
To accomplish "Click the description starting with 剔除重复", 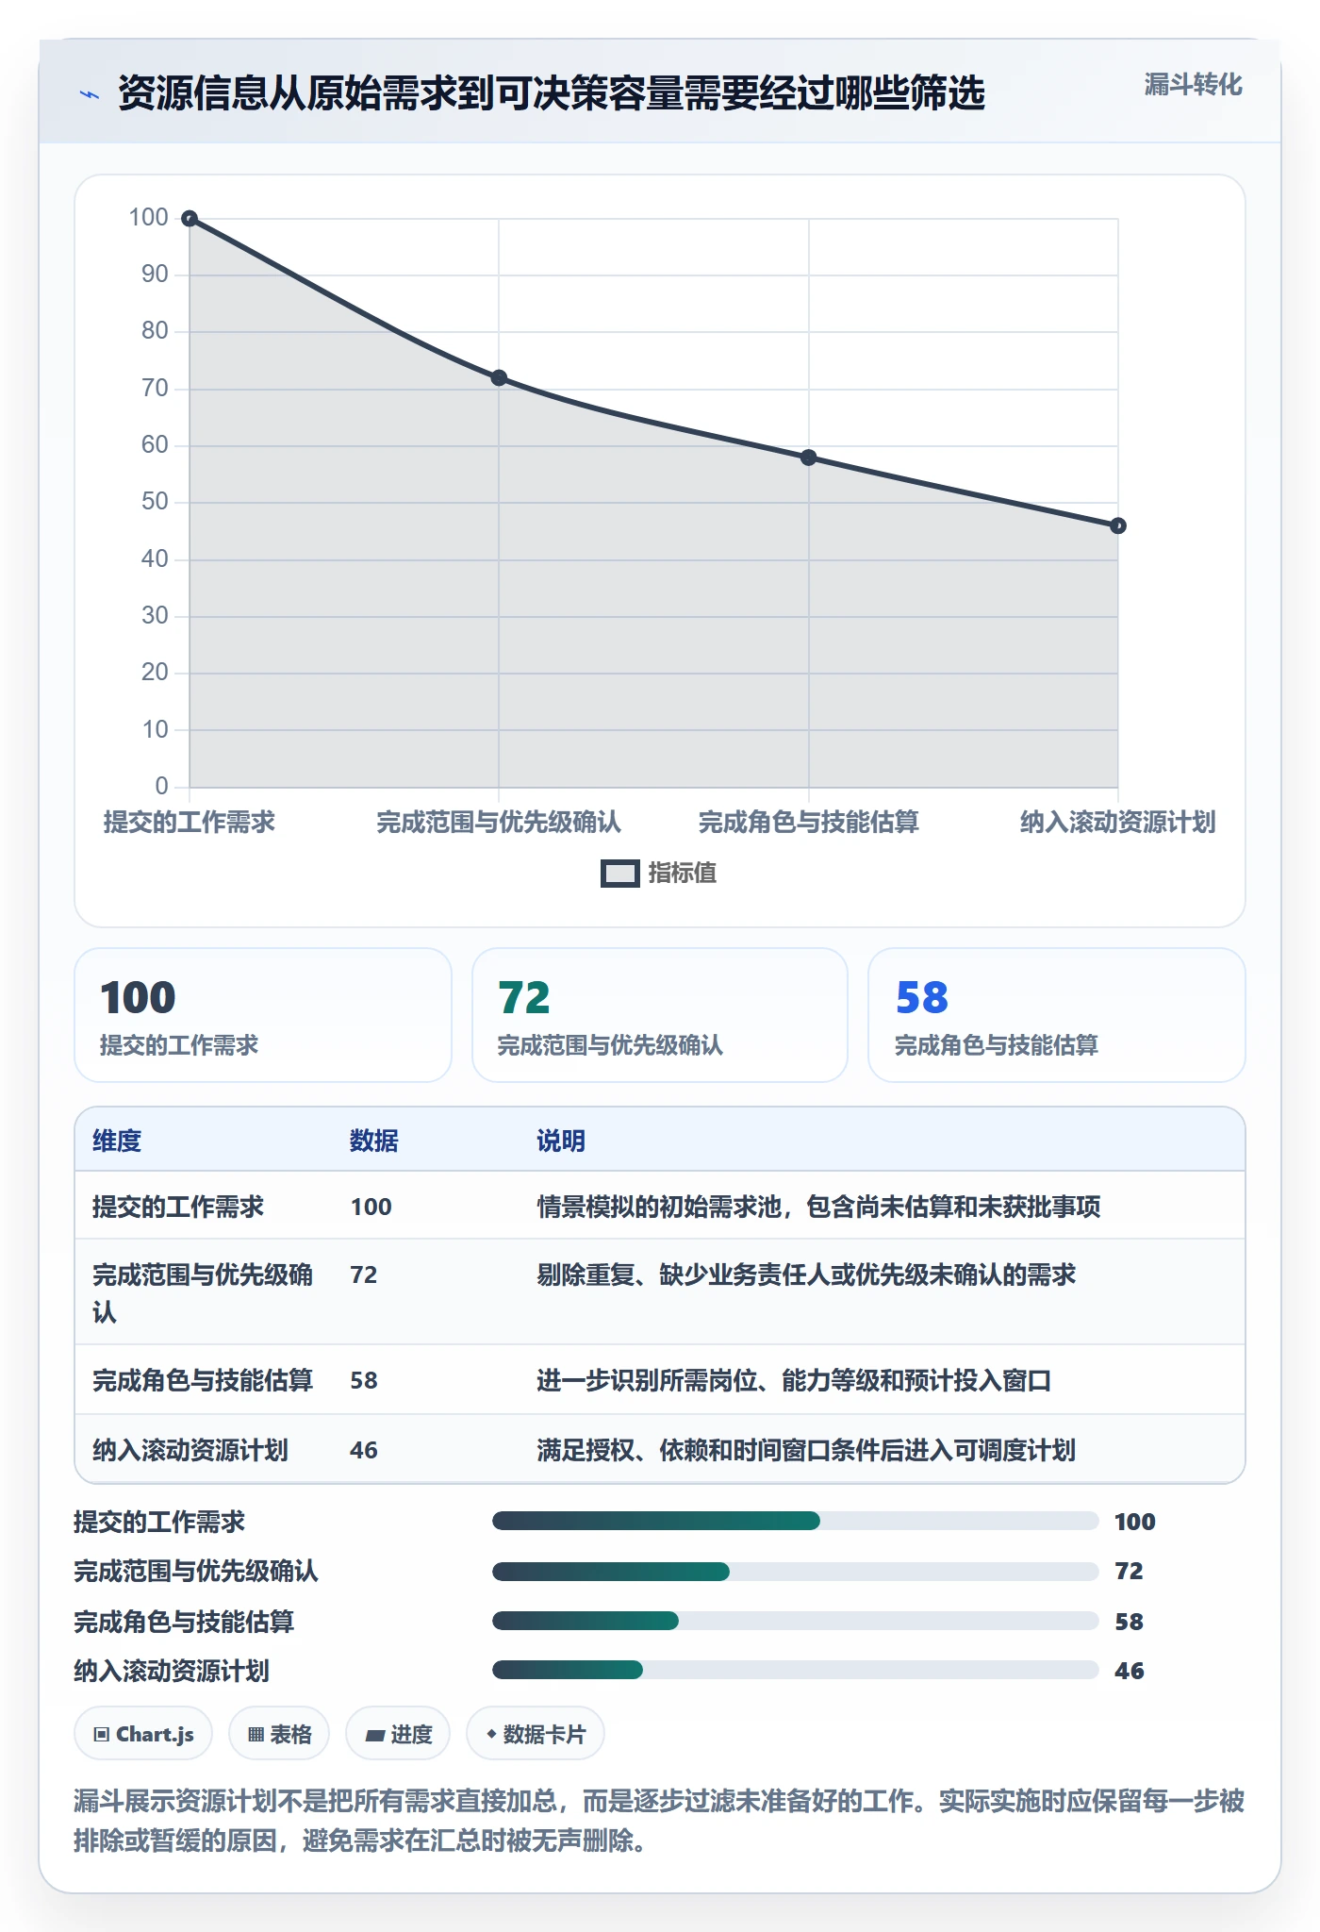I will point(806,1274).
